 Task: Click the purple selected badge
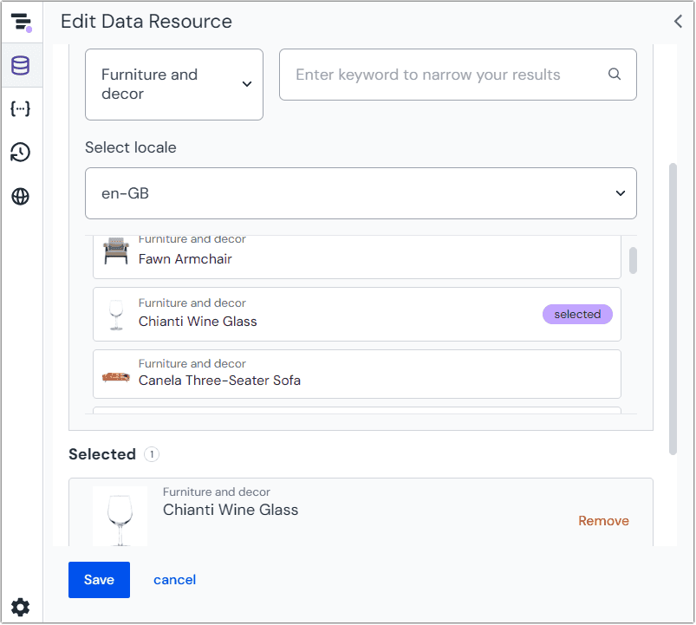577,315
